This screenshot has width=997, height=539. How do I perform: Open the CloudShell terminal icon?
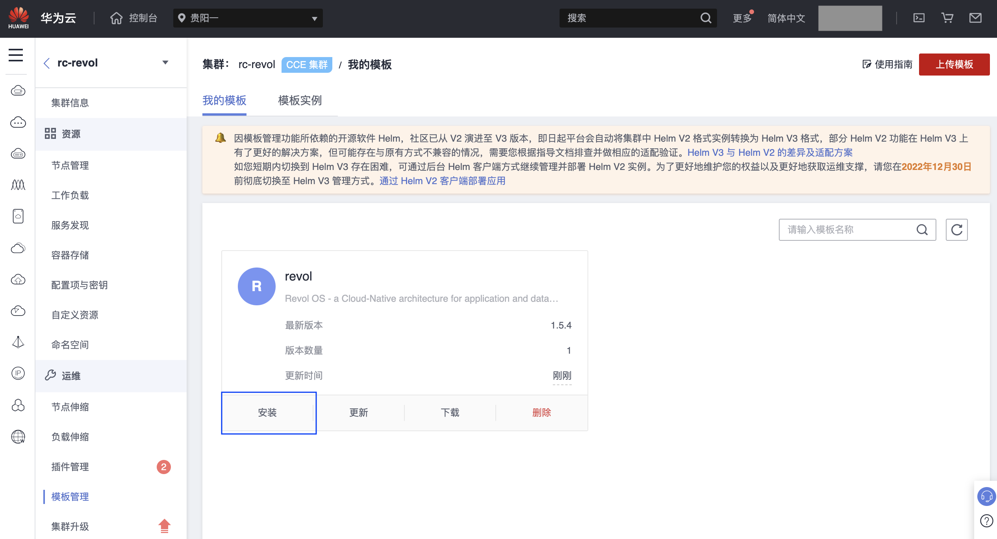coord(919,18)
